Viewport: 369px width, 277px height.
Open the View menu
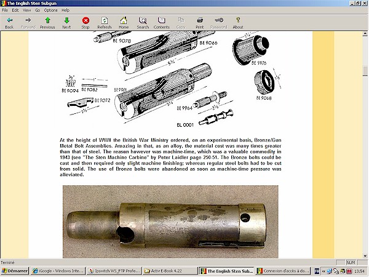(x=27, y=10)
